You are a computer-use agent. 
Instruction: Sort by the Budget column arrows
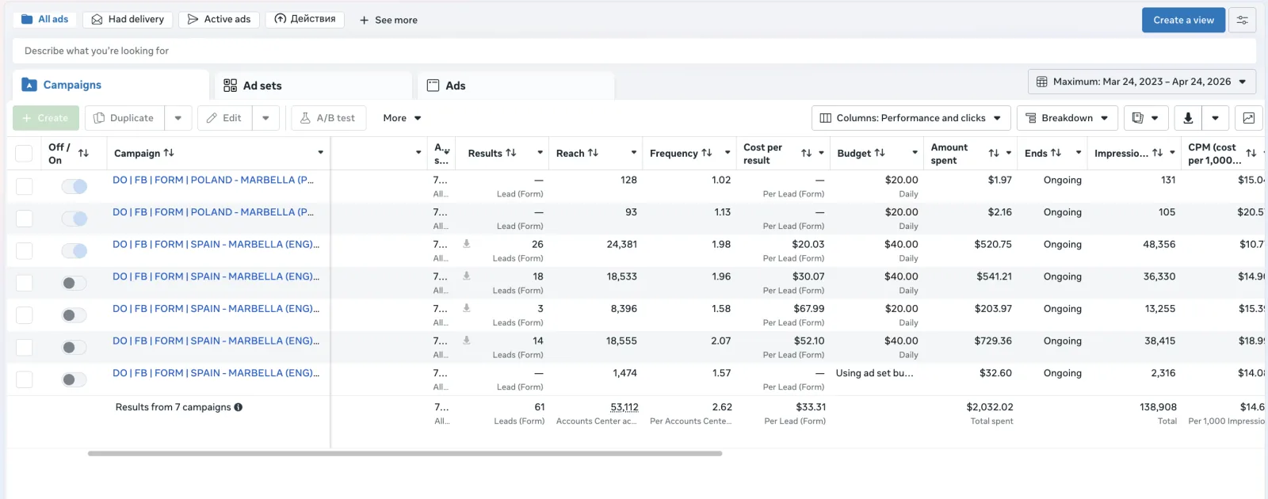click(x=879, y=153)
